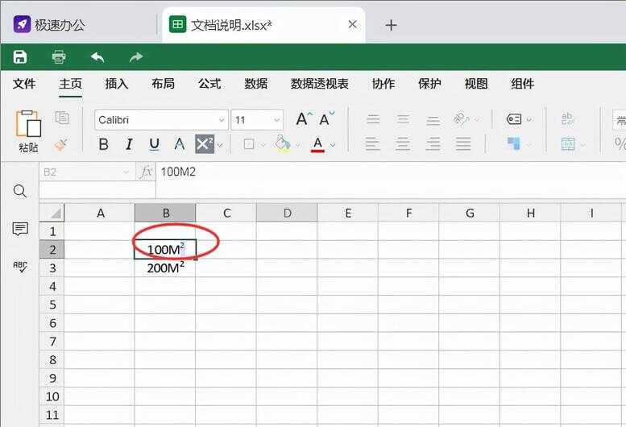Open the search magnifier in left sidebar

[x=20, y=191]
